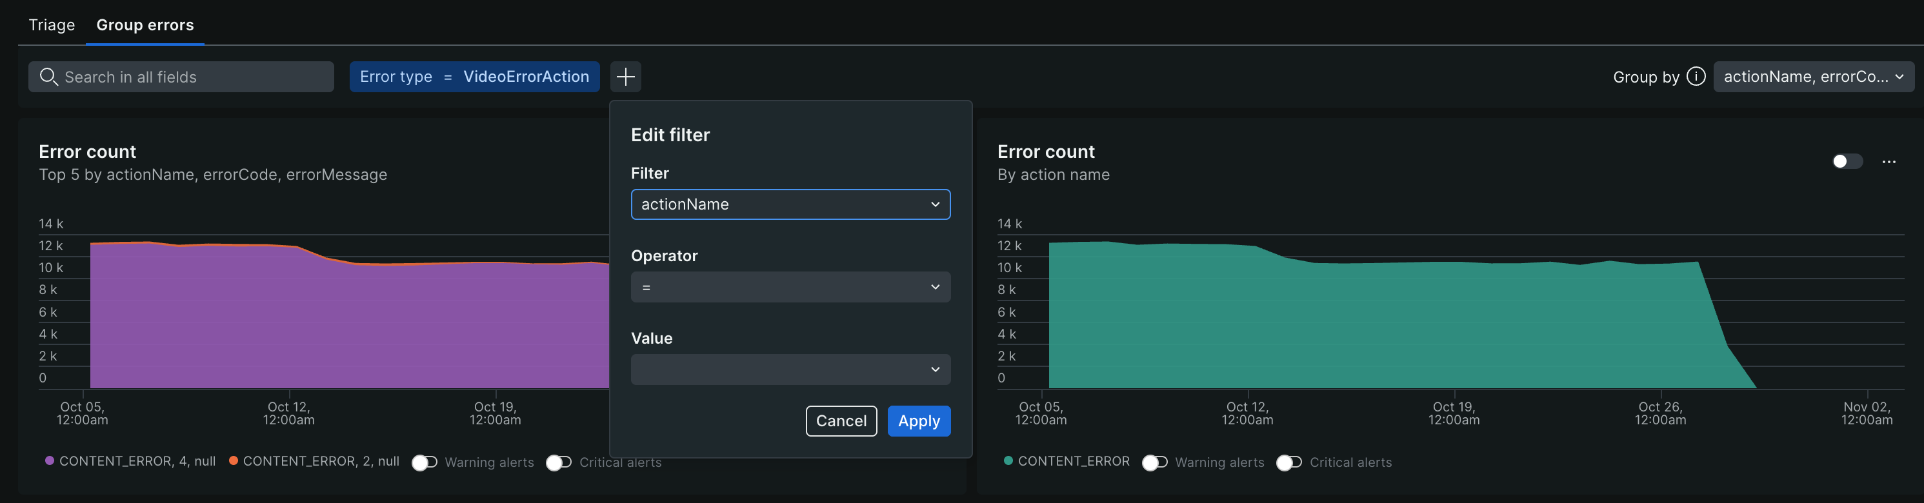Enable Critical alerts on right chart
The width and height of the screenshot is (1924, 503).
tap(1289, 463)
